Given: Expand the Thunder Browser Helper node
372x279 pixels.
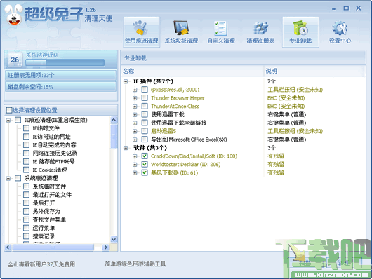Looking at the screenshot, I should point(135,98).
